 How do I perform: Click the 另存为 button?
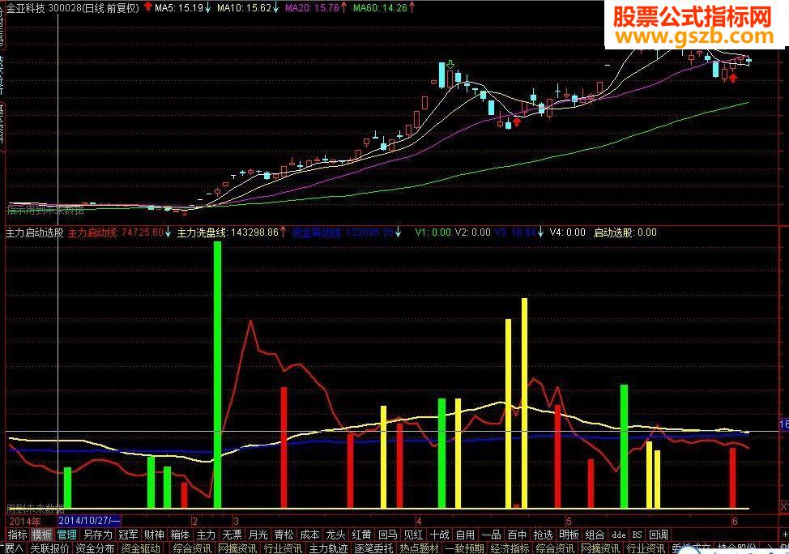tap(98, 535)
